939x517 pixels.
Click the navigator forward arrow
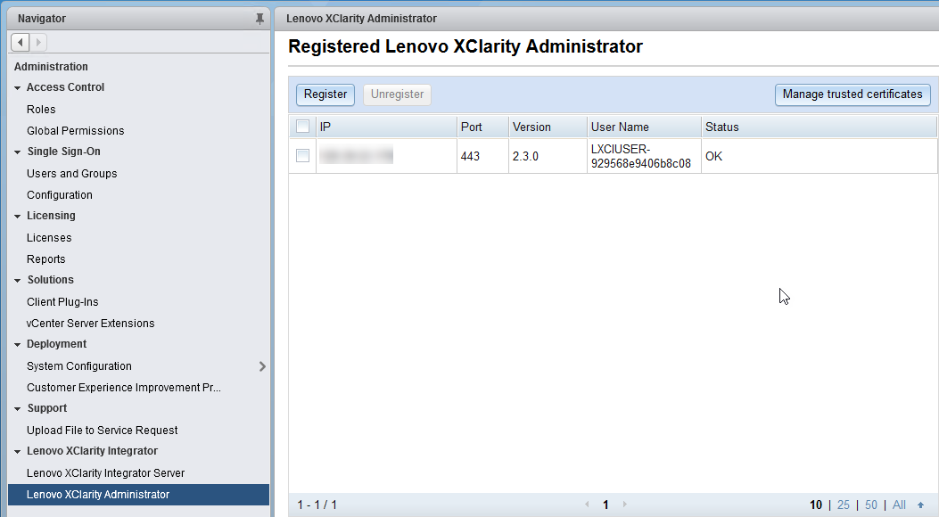(39, 42)
